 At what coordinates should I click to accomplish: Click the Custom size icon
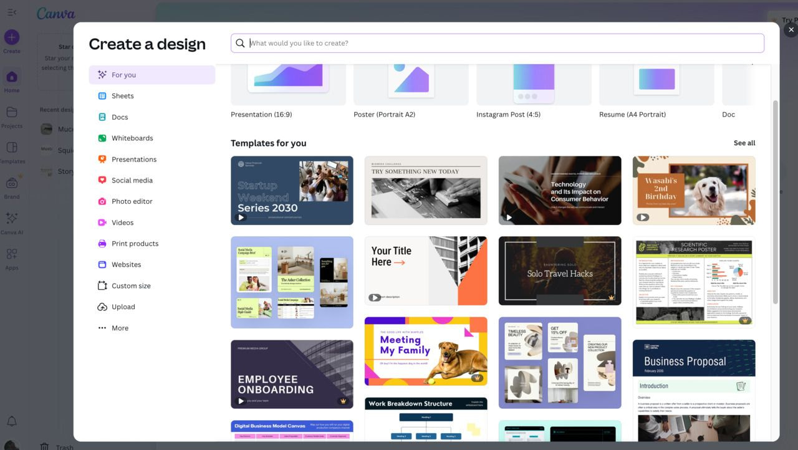(102, 285)
